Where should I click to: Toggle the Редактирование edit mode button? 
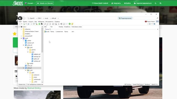125,18
